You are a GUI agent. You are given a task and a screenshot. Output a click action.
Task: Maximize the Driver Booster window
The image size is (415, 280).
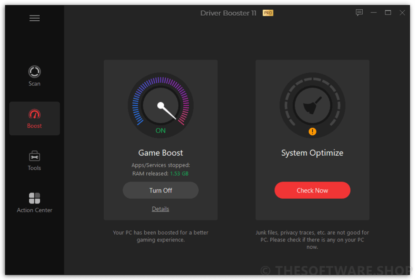click(x=388, y=13)
